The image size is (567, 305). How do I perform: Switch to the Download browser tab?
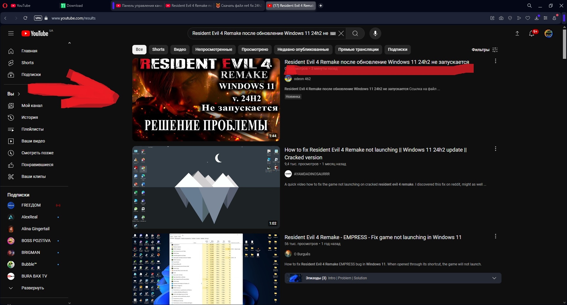(74, 5)
